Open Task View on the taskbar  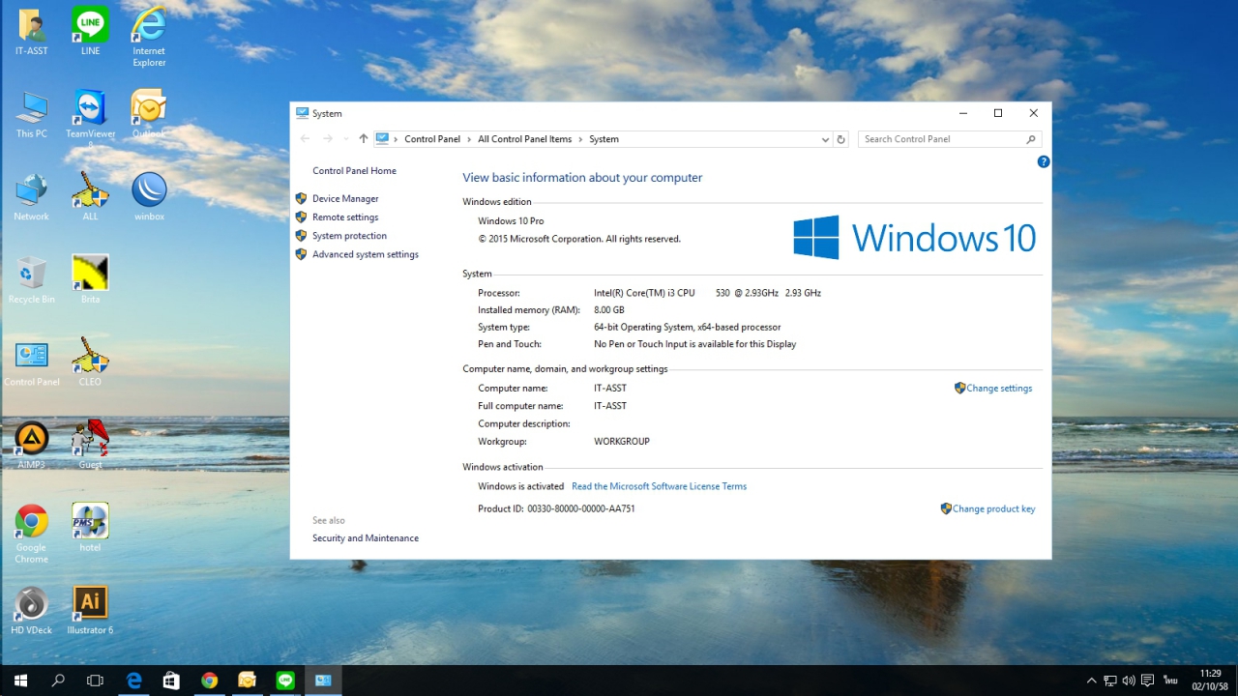(95, 681)
